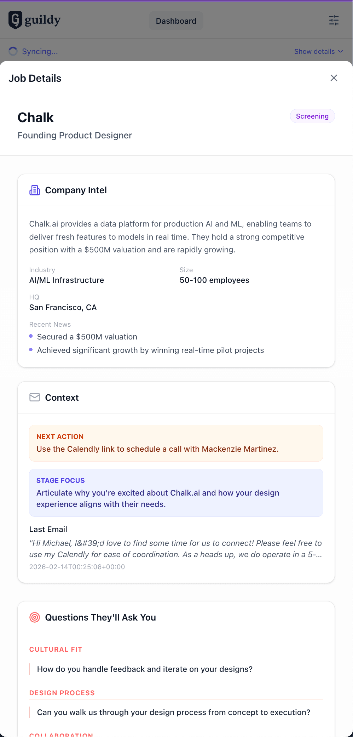Click the Last Email preview text
Screen dimensions: 353x737
coord(175,549)
